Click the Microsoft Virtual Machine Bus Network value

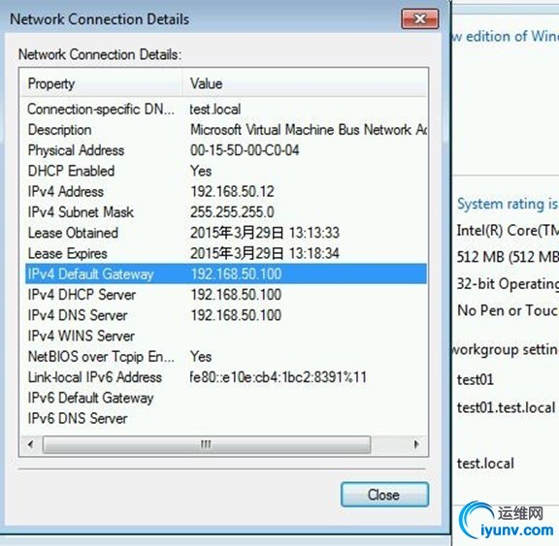309,130
